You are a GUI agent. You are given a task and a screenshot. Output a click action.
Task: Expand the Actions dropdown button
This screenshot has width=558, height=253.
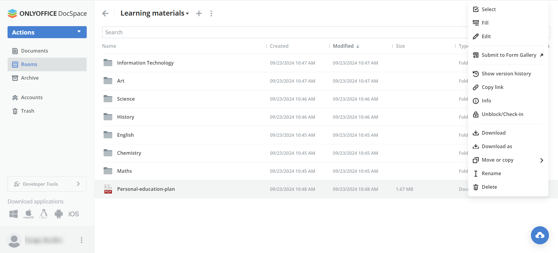[x=47, y=32]
